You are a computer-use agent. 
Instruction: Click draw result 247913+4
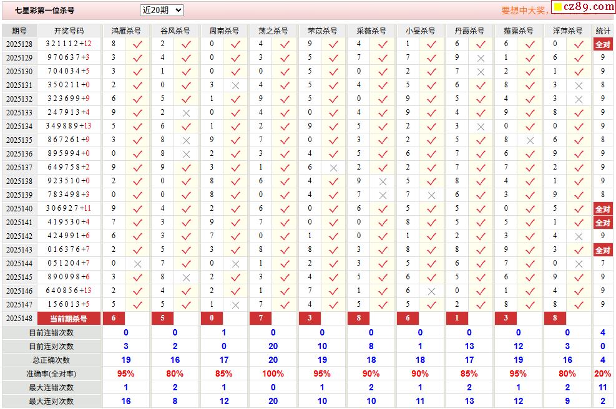tap(69, 113)
